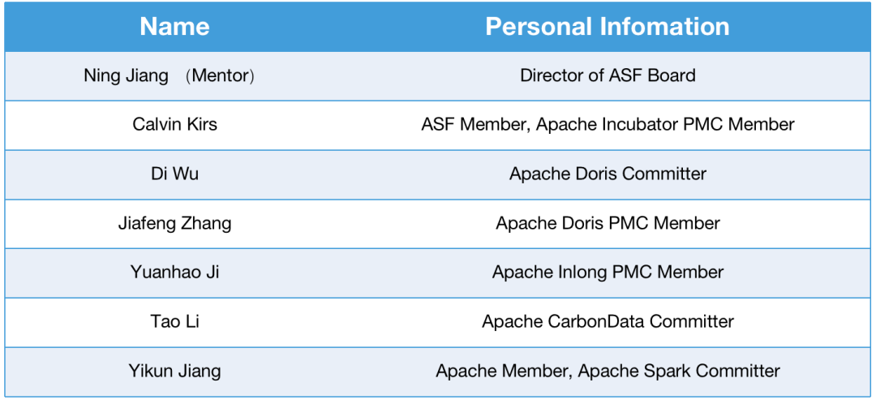876x404 pixels.
Task: Select the Apache Inlong PMC Member cell
Action: pyautogui.click(x=608, y=273)
